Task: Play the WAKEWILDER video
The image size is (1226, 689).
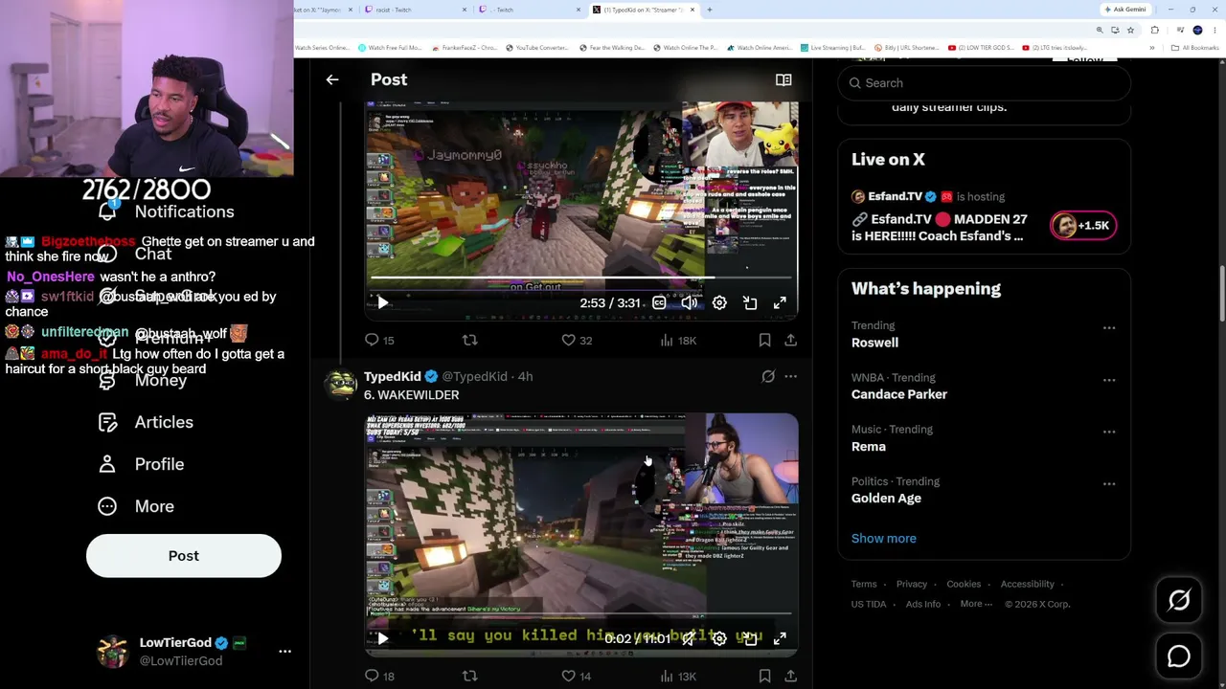Action: click(382, 638)
